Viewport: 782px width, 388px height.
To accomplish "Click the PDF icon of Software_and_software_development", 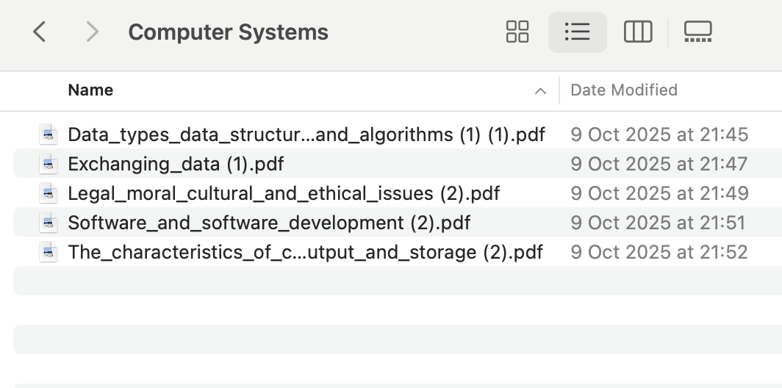I will [x=49, y=223].
